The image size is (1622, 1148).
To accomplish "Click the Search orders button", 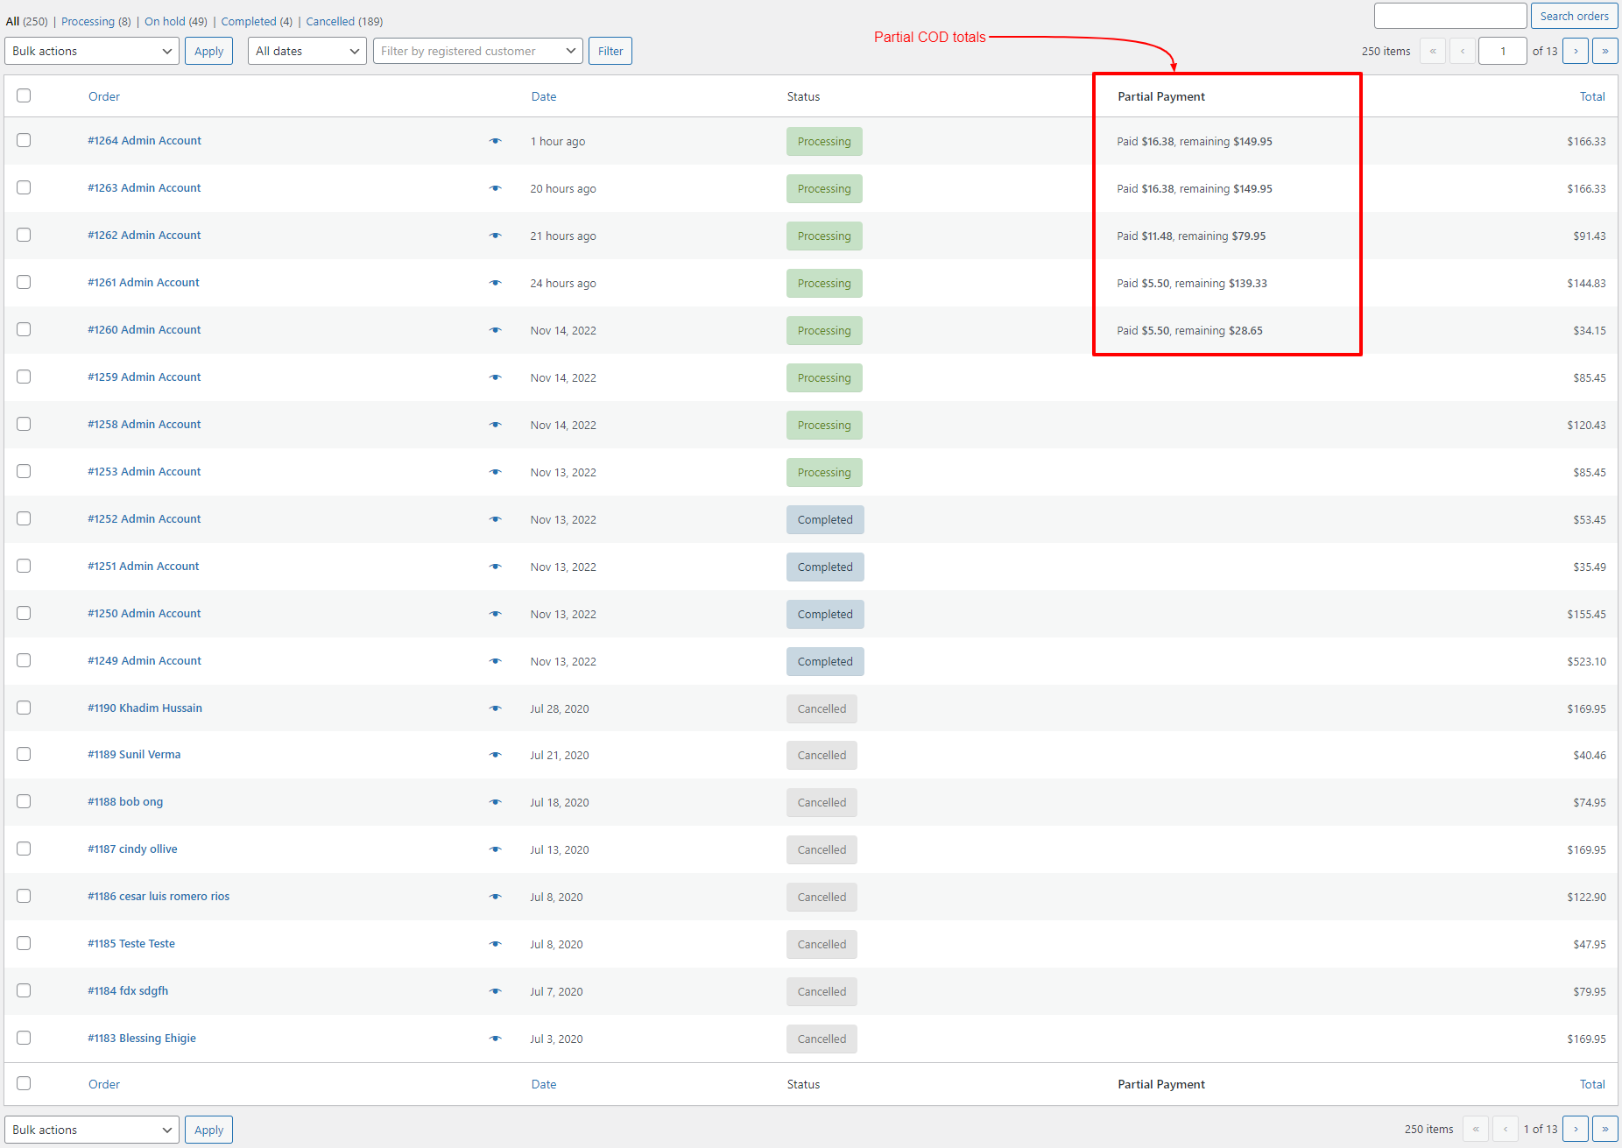I will click(1574, 16).
